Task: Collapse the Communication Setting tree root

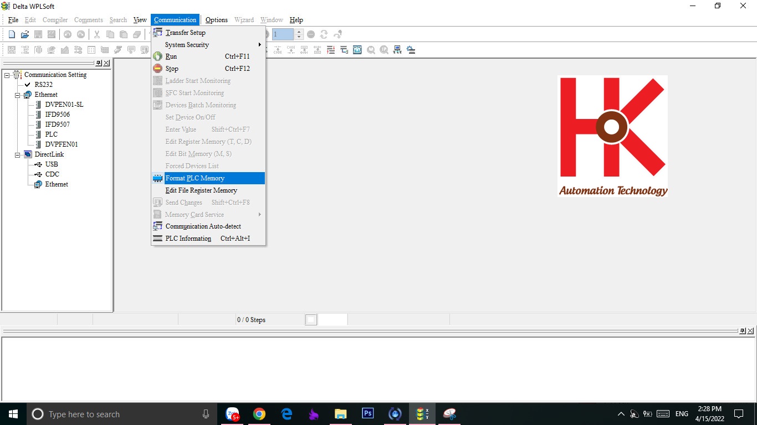Action: (x=7, y=75)
